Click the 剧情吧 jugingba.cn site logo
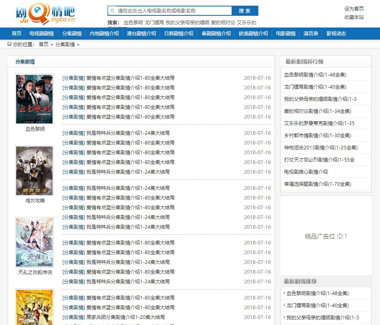 [x=45, y=14]
